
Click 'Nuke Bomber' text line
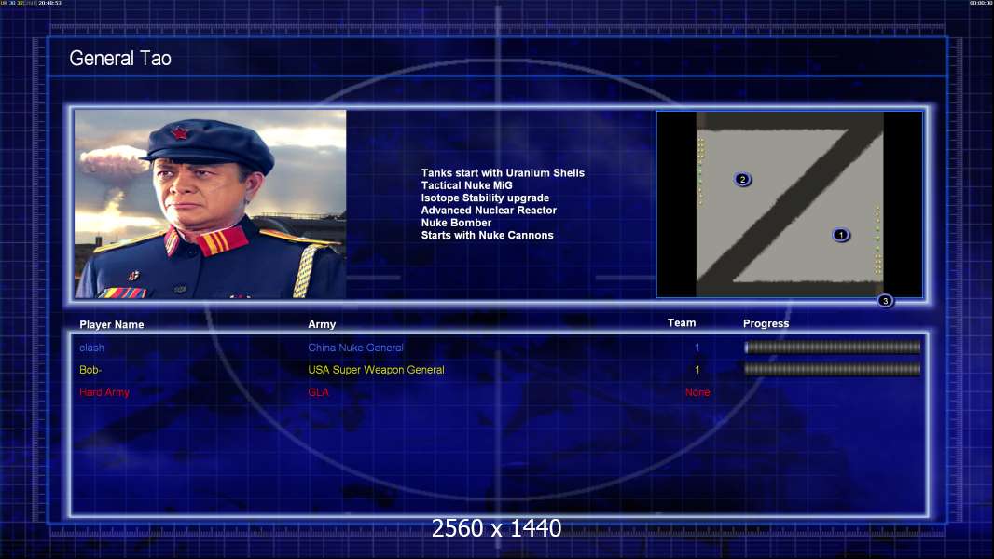[x=456, y=223]
